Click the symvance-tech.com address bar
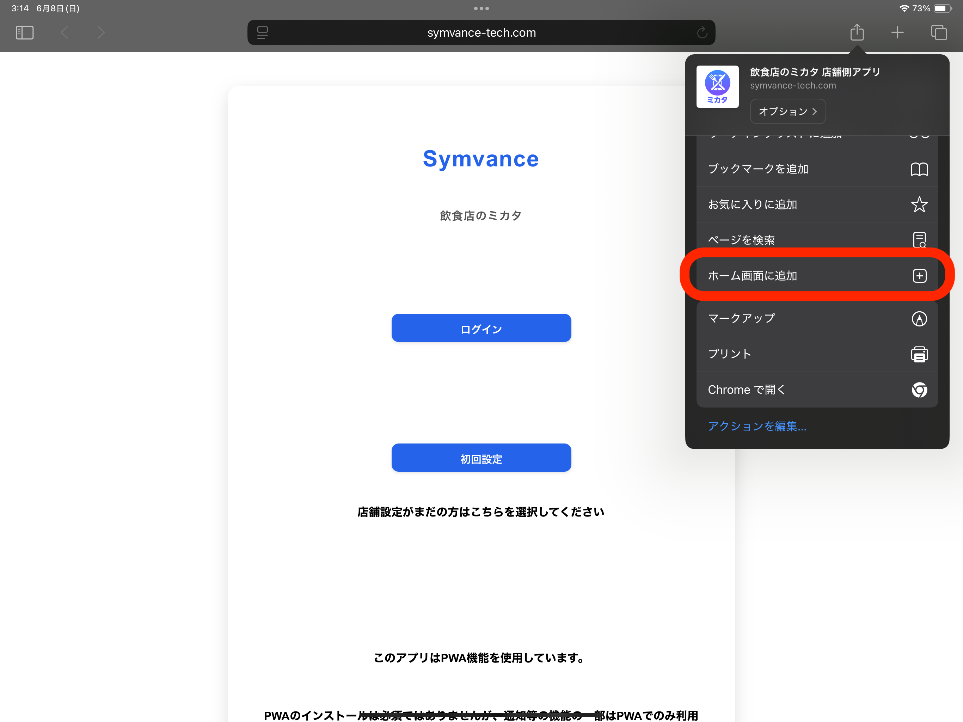This screenshot has width=963, height=722. point(481,33)
